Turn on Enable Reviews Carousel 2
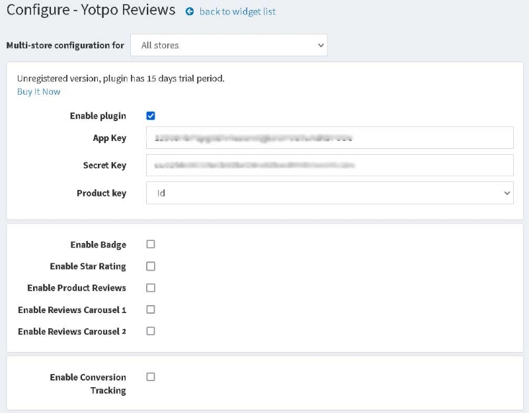This screenshot has width=529, height=413. [x=151, y=331]
